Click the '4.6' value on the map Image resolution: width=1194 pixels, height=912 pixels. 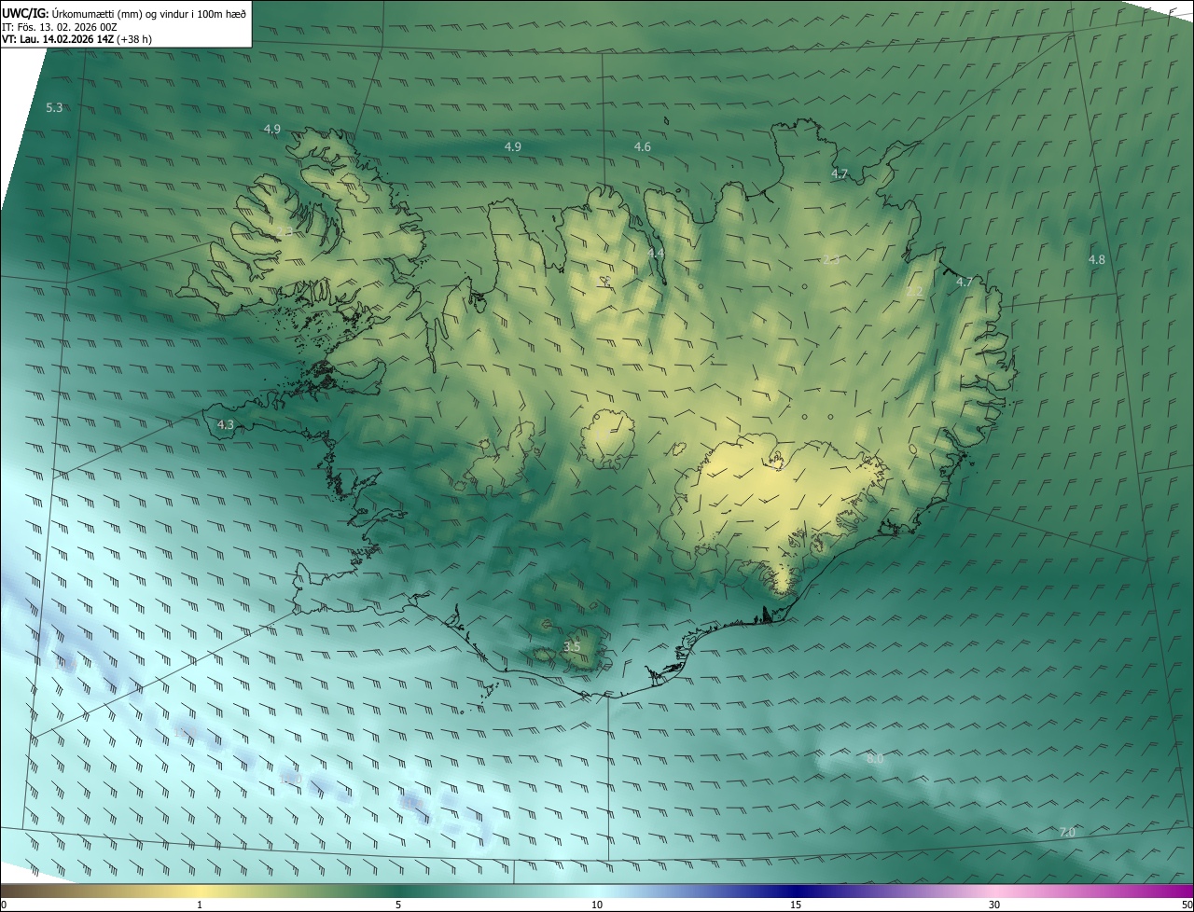(643, 147)
